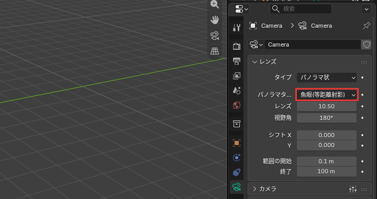Click the pan view hand icon
The width and height of the screenshot is (377, 199).
[x=215, y=20]
